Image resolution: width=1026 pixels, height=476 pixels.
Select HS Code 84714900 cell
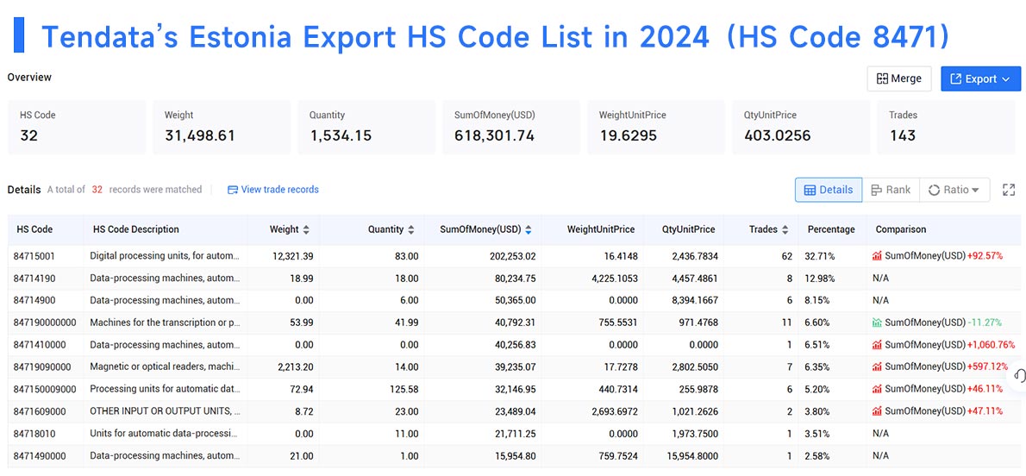pos(33,301)
